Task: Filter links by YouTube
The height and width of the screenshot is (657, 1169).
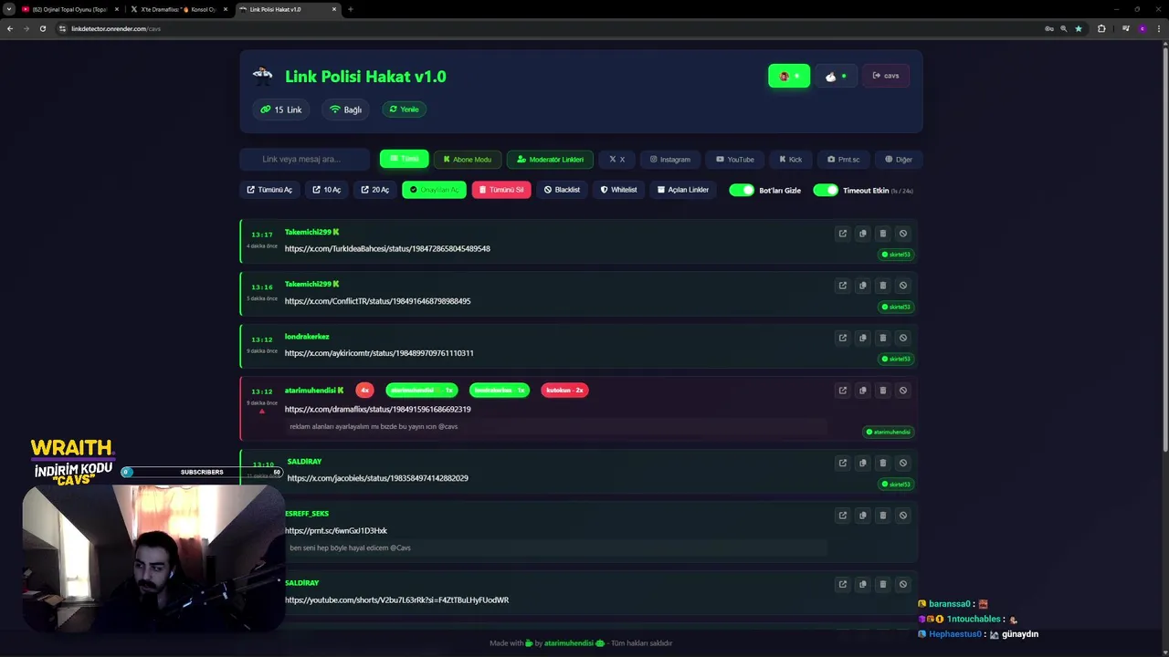Action: (x=735, y=159)
